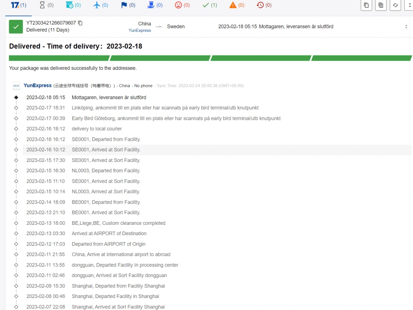413x310 pixels.
Task: Open the YunExpress carrier link under China
Action: coord(140,30)
